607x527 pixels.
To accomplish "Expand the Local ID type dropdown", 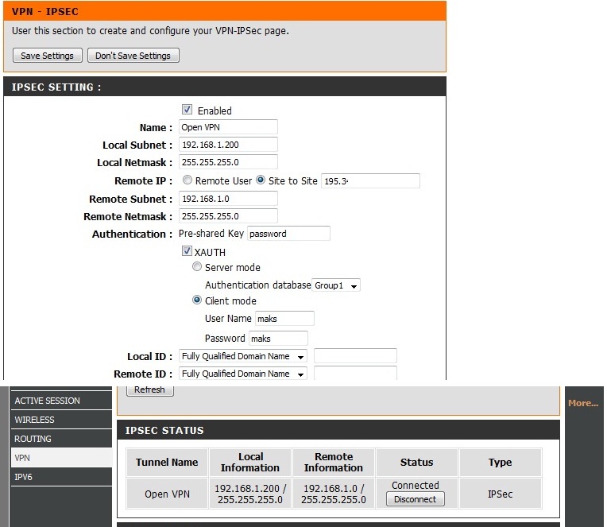I will 242,356.
